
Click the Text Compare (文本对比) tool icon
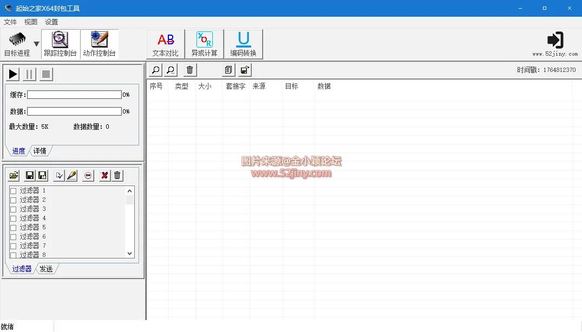click(x=165, y=44)
